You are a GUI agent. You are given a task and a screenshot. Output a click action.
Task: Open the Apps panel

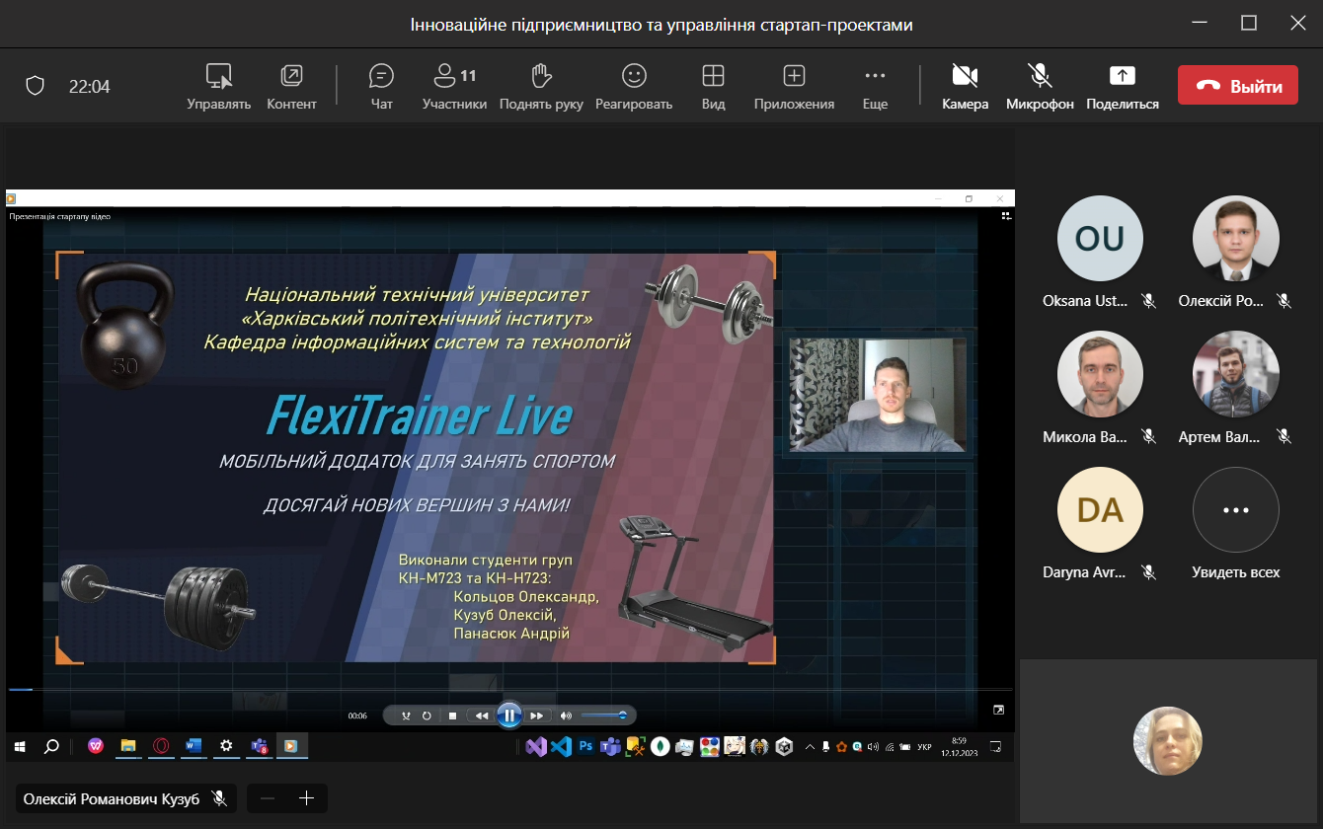[x=794, y=86]
